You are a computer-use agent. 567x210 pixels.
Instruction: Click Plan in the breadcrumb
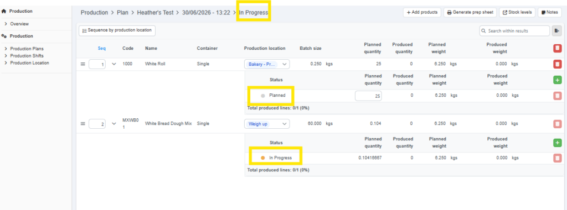(122, 13)
